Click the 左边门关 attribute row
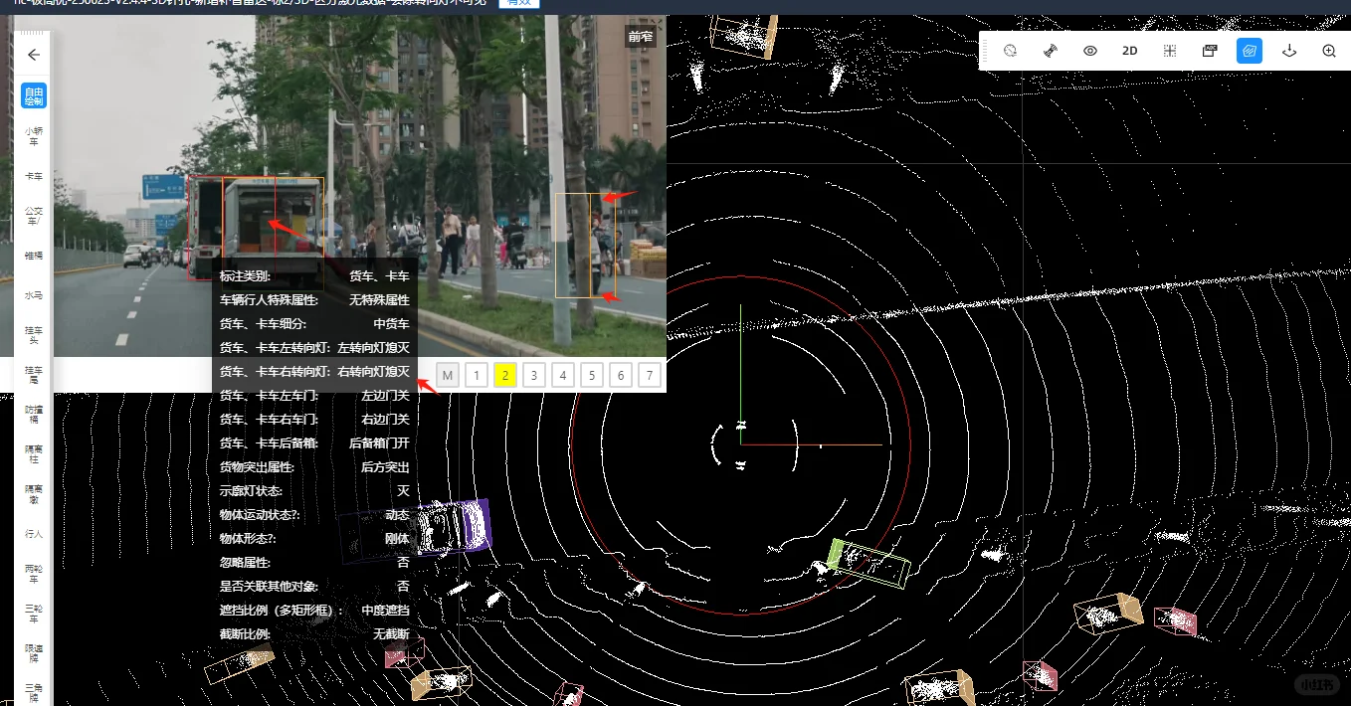 coord(314,395)
